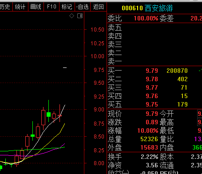Open the 统计 statistics tab
The image size is (202, 174).
tap(20, 7)
